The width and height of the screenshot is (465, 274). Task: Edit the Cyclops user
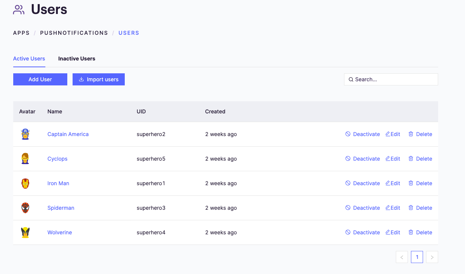[393, 159]
